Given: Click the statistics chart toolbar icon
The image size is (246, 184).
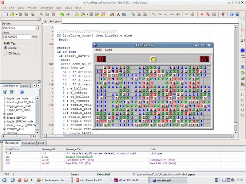Looking at the screenshot, I should pyautogui.click(x=124, y=14).
